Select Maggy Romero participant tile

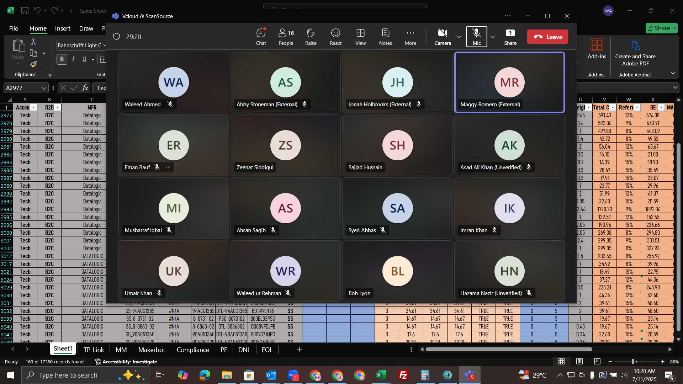tap(509, 82)
